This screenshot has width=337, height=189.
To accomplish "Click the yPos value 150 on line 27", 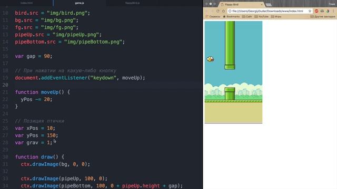I will 51,135.
